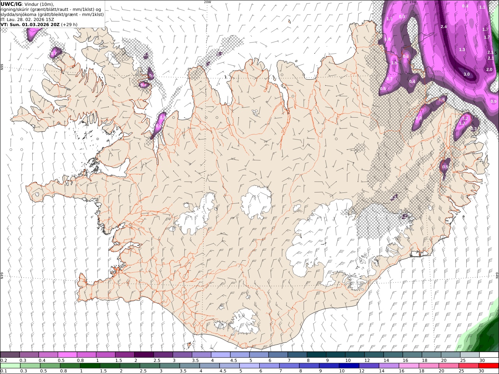Click the 'VT: Sun. 01.03.2026 20Z (+29 h)' line
Viewport: 499px width, 374px height.
point(39,24)
